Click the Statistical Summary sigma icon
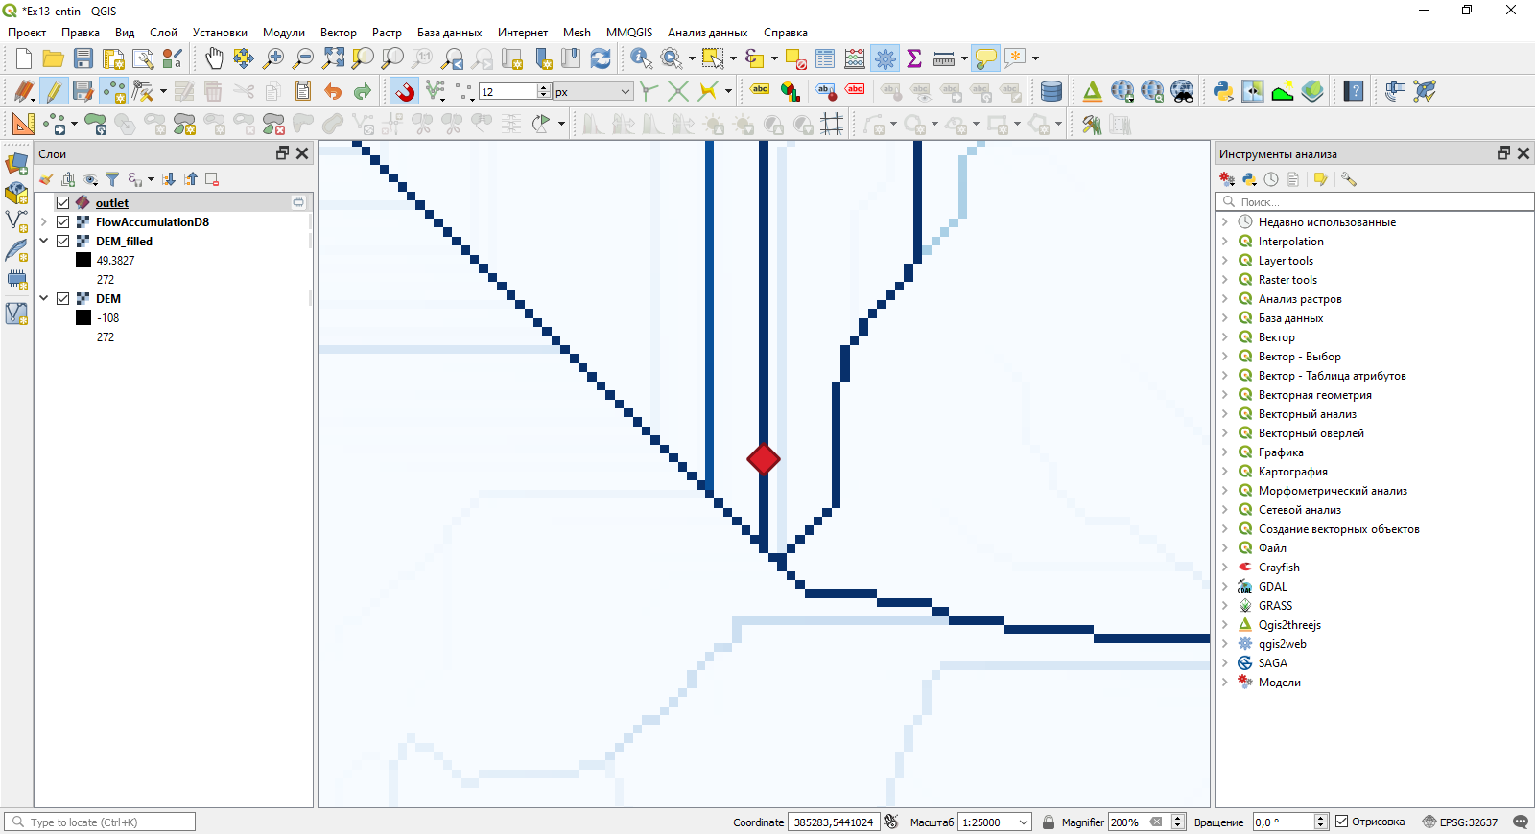 click(914, 58)
